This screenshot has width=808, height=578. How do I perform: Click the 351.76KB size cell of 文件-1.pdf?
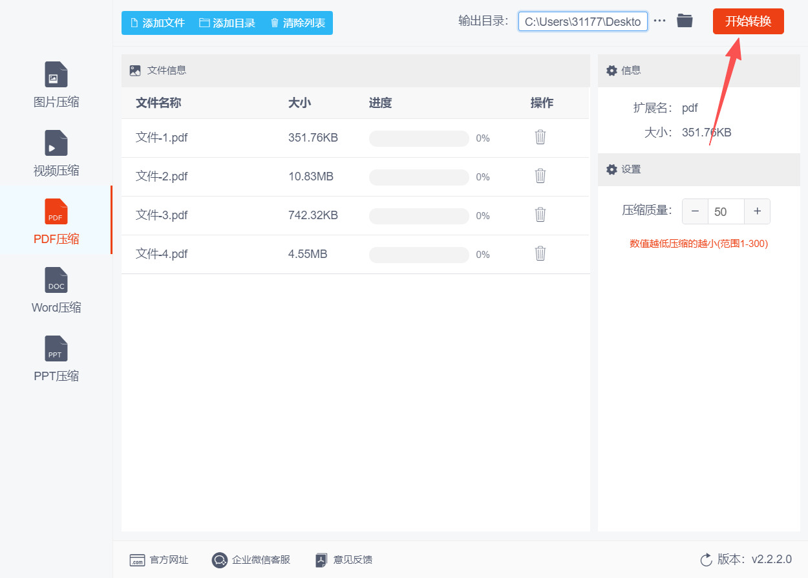[313, 138]
